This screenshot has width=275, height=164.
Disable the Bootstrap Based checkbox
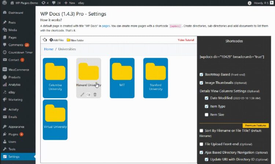click(201, 74)
